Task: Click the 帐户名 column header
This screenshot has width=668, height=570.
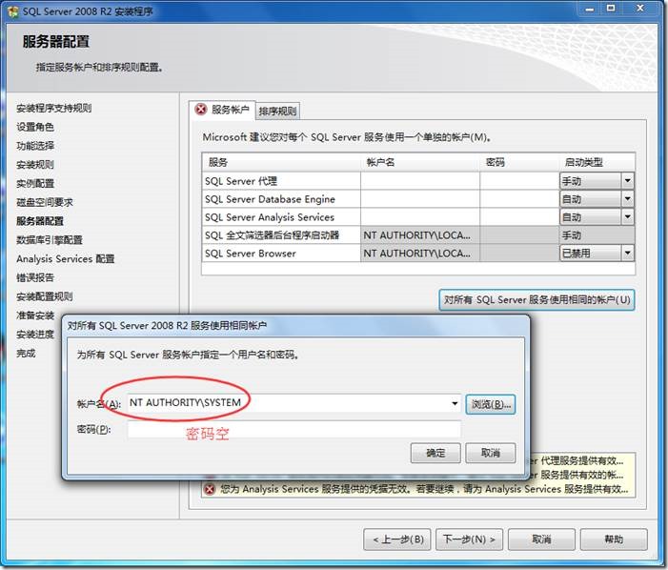Action: pyautogui.click(x=420, y=162)
